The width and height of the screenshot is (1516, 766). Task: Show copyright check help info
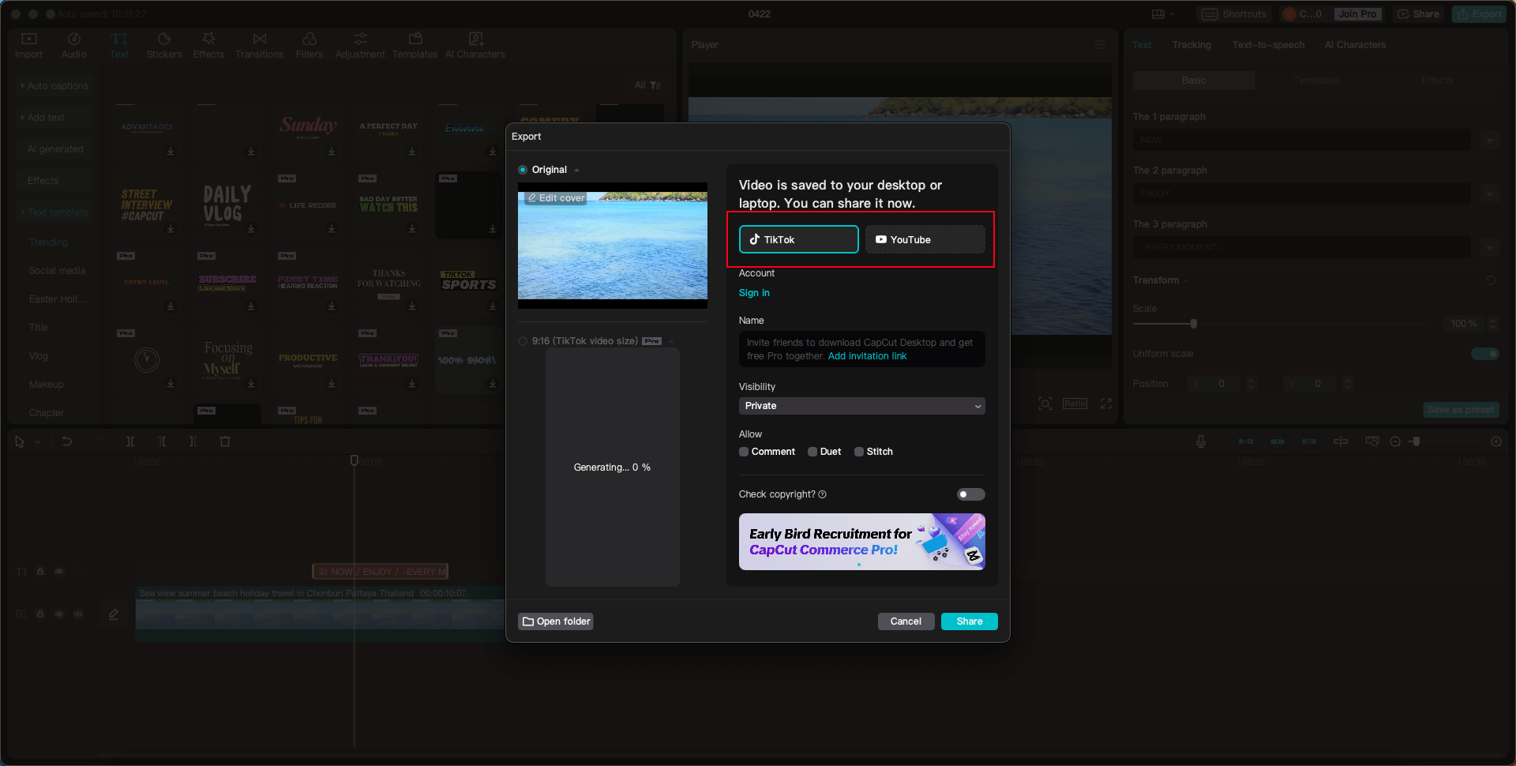[x=823, y=494]
